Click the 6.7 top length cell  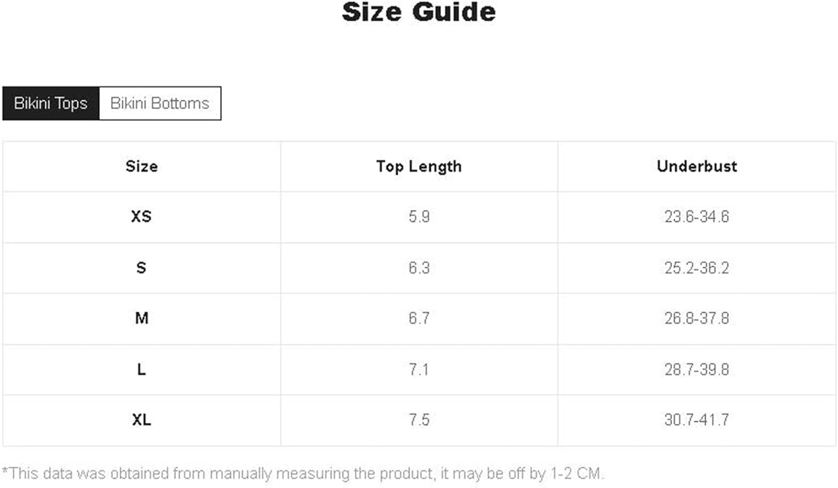419,318
